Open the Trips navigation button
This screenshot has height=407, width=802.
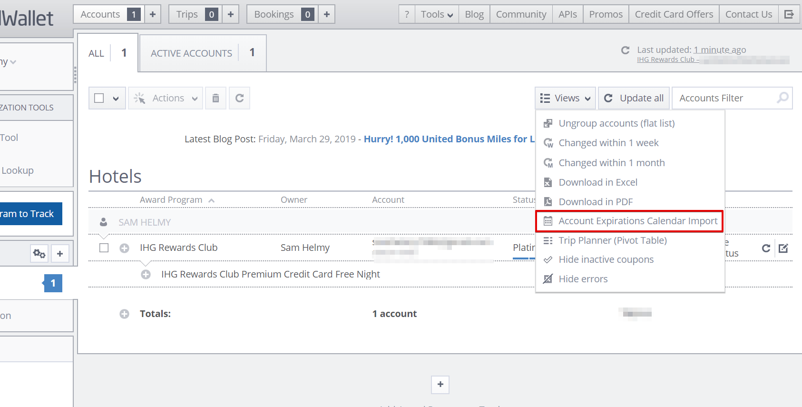click(196, 14)
